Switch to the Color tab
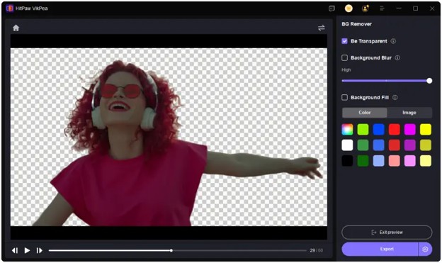The image size is (442, 263). tap(365, 113)
